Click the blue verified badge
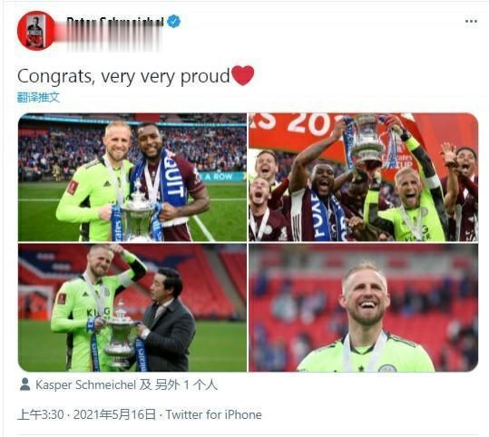This screenshot has width=489, height=437. (x=173, y=21)
